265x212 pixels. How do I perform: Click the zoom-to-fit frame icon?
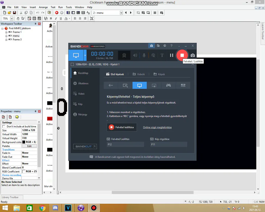pos(92,19)
